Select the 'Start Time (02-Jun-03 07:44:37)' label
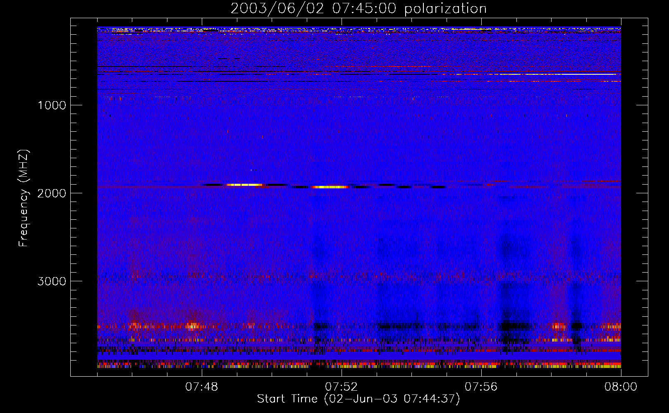Viewport: 669px width, 413px height. [x=358, y=399]
